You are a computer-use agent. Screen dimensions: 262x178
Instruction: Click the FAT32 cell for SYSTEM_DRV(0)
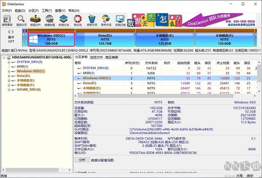(x=151, y=68)
